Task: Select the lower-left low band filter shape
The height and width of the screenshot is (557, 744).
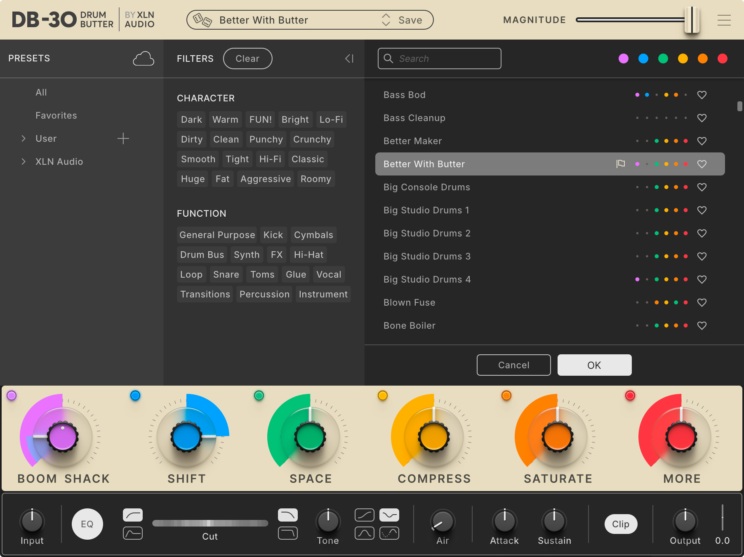Action: pyautogui.click(x=133, y=533)
